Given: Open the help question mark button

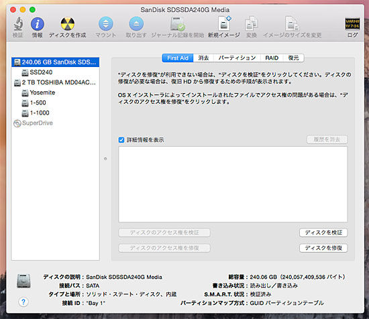Looking at the screenshot, I should click(23, 302).
